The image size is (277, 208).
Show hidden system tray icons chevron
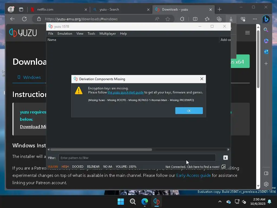[220, 201]
